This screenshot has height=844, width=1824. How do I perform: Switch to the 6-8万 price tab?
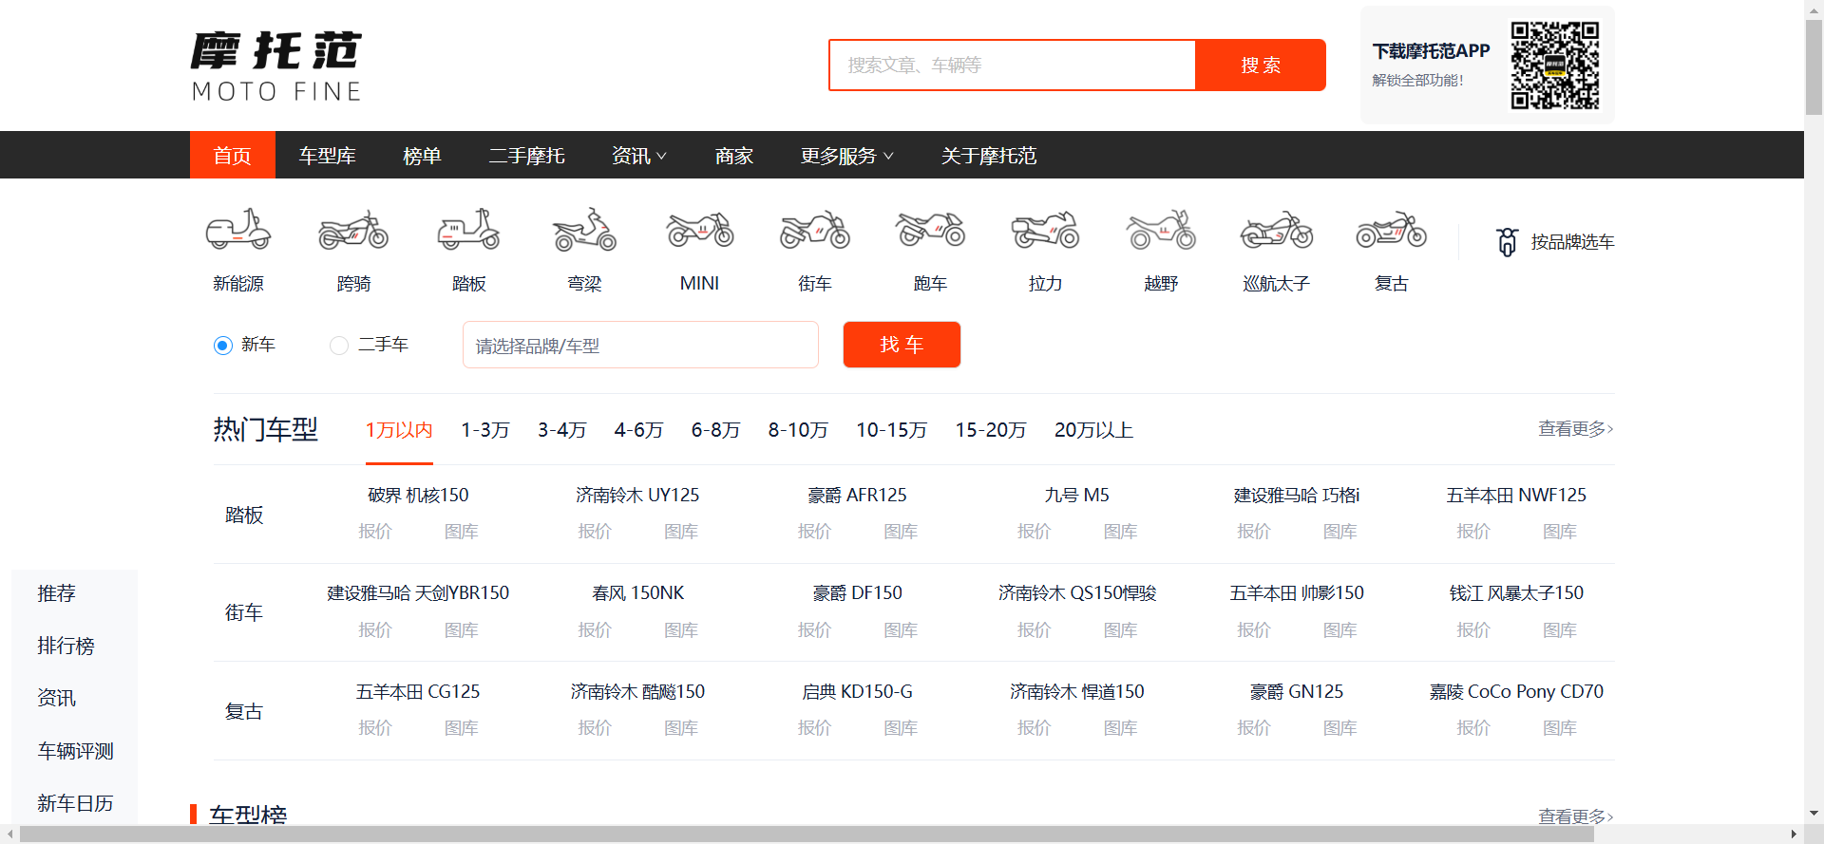tap(715, 430)
